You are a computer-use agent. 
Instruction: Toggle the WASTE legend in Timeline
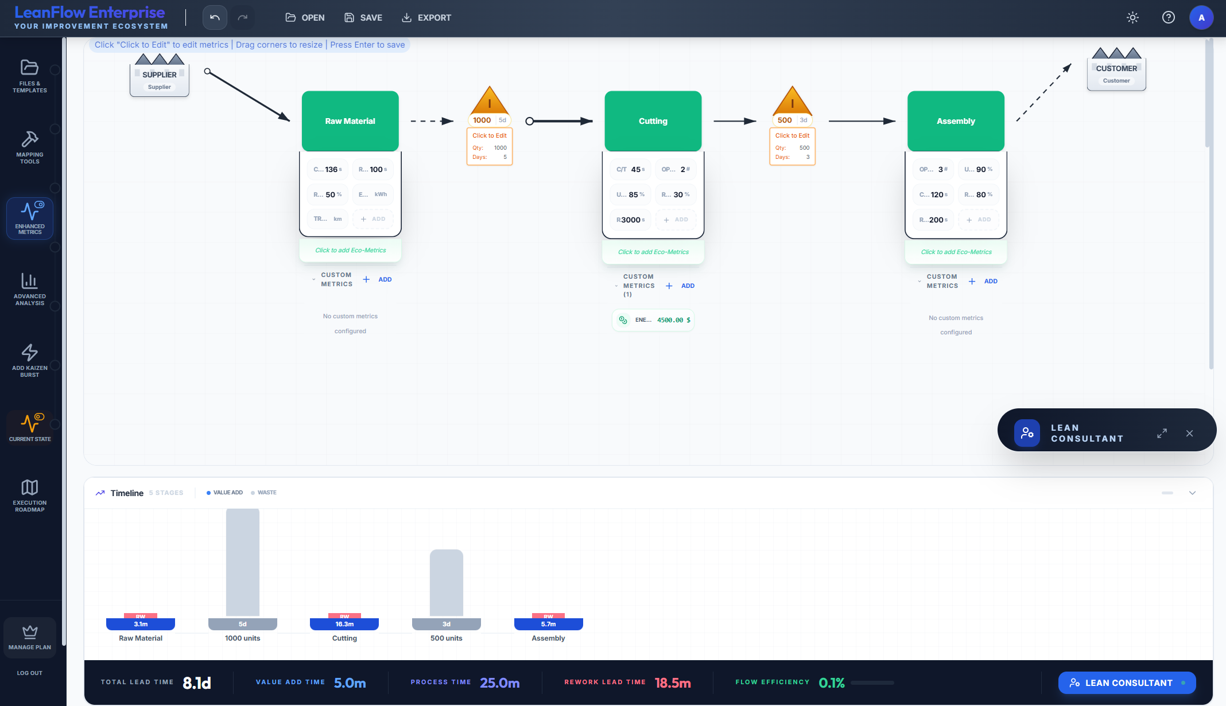click(x=264, y=492)
